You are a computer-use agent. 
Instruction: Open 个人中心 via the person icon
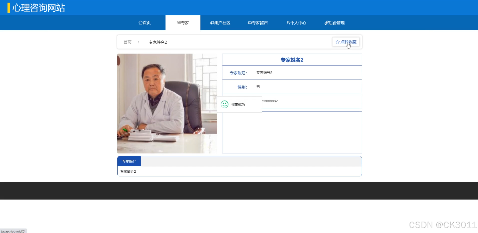(x=288, y=23)
